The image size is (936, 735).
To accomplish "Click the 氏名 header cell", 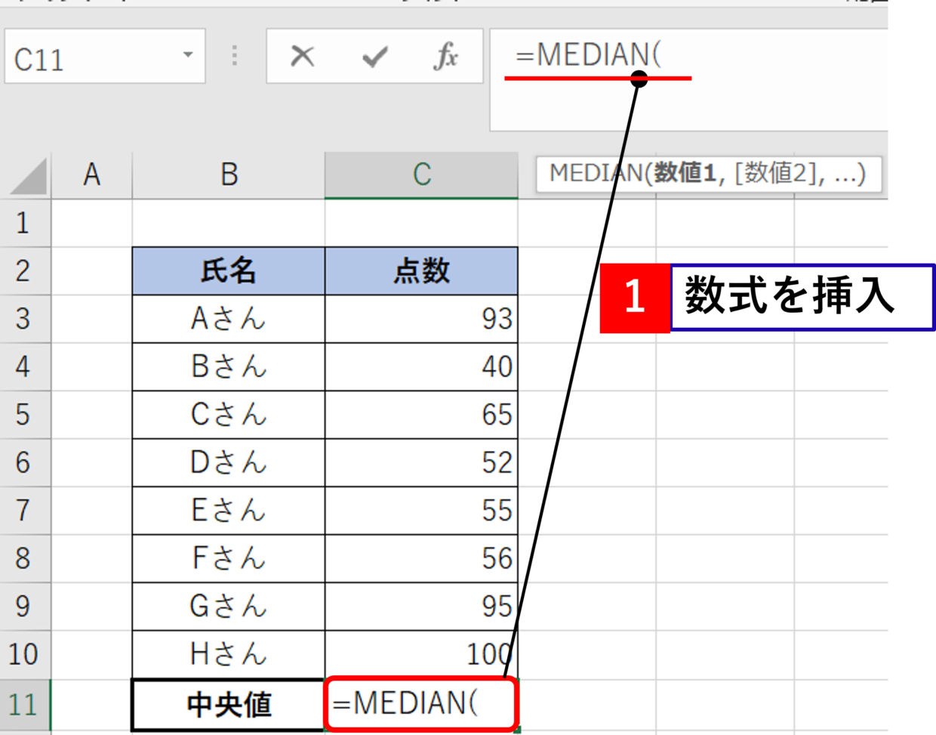I will (229, 270).
